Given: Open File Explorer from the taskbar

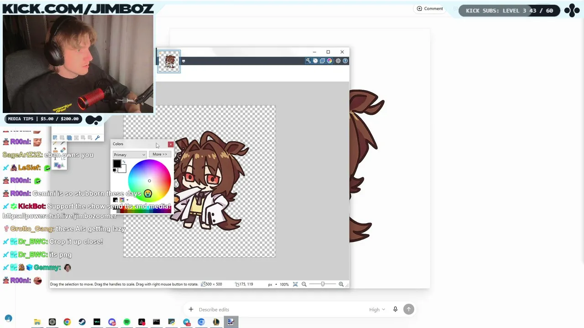Looking at the screenshot, I should click(37, 322).
